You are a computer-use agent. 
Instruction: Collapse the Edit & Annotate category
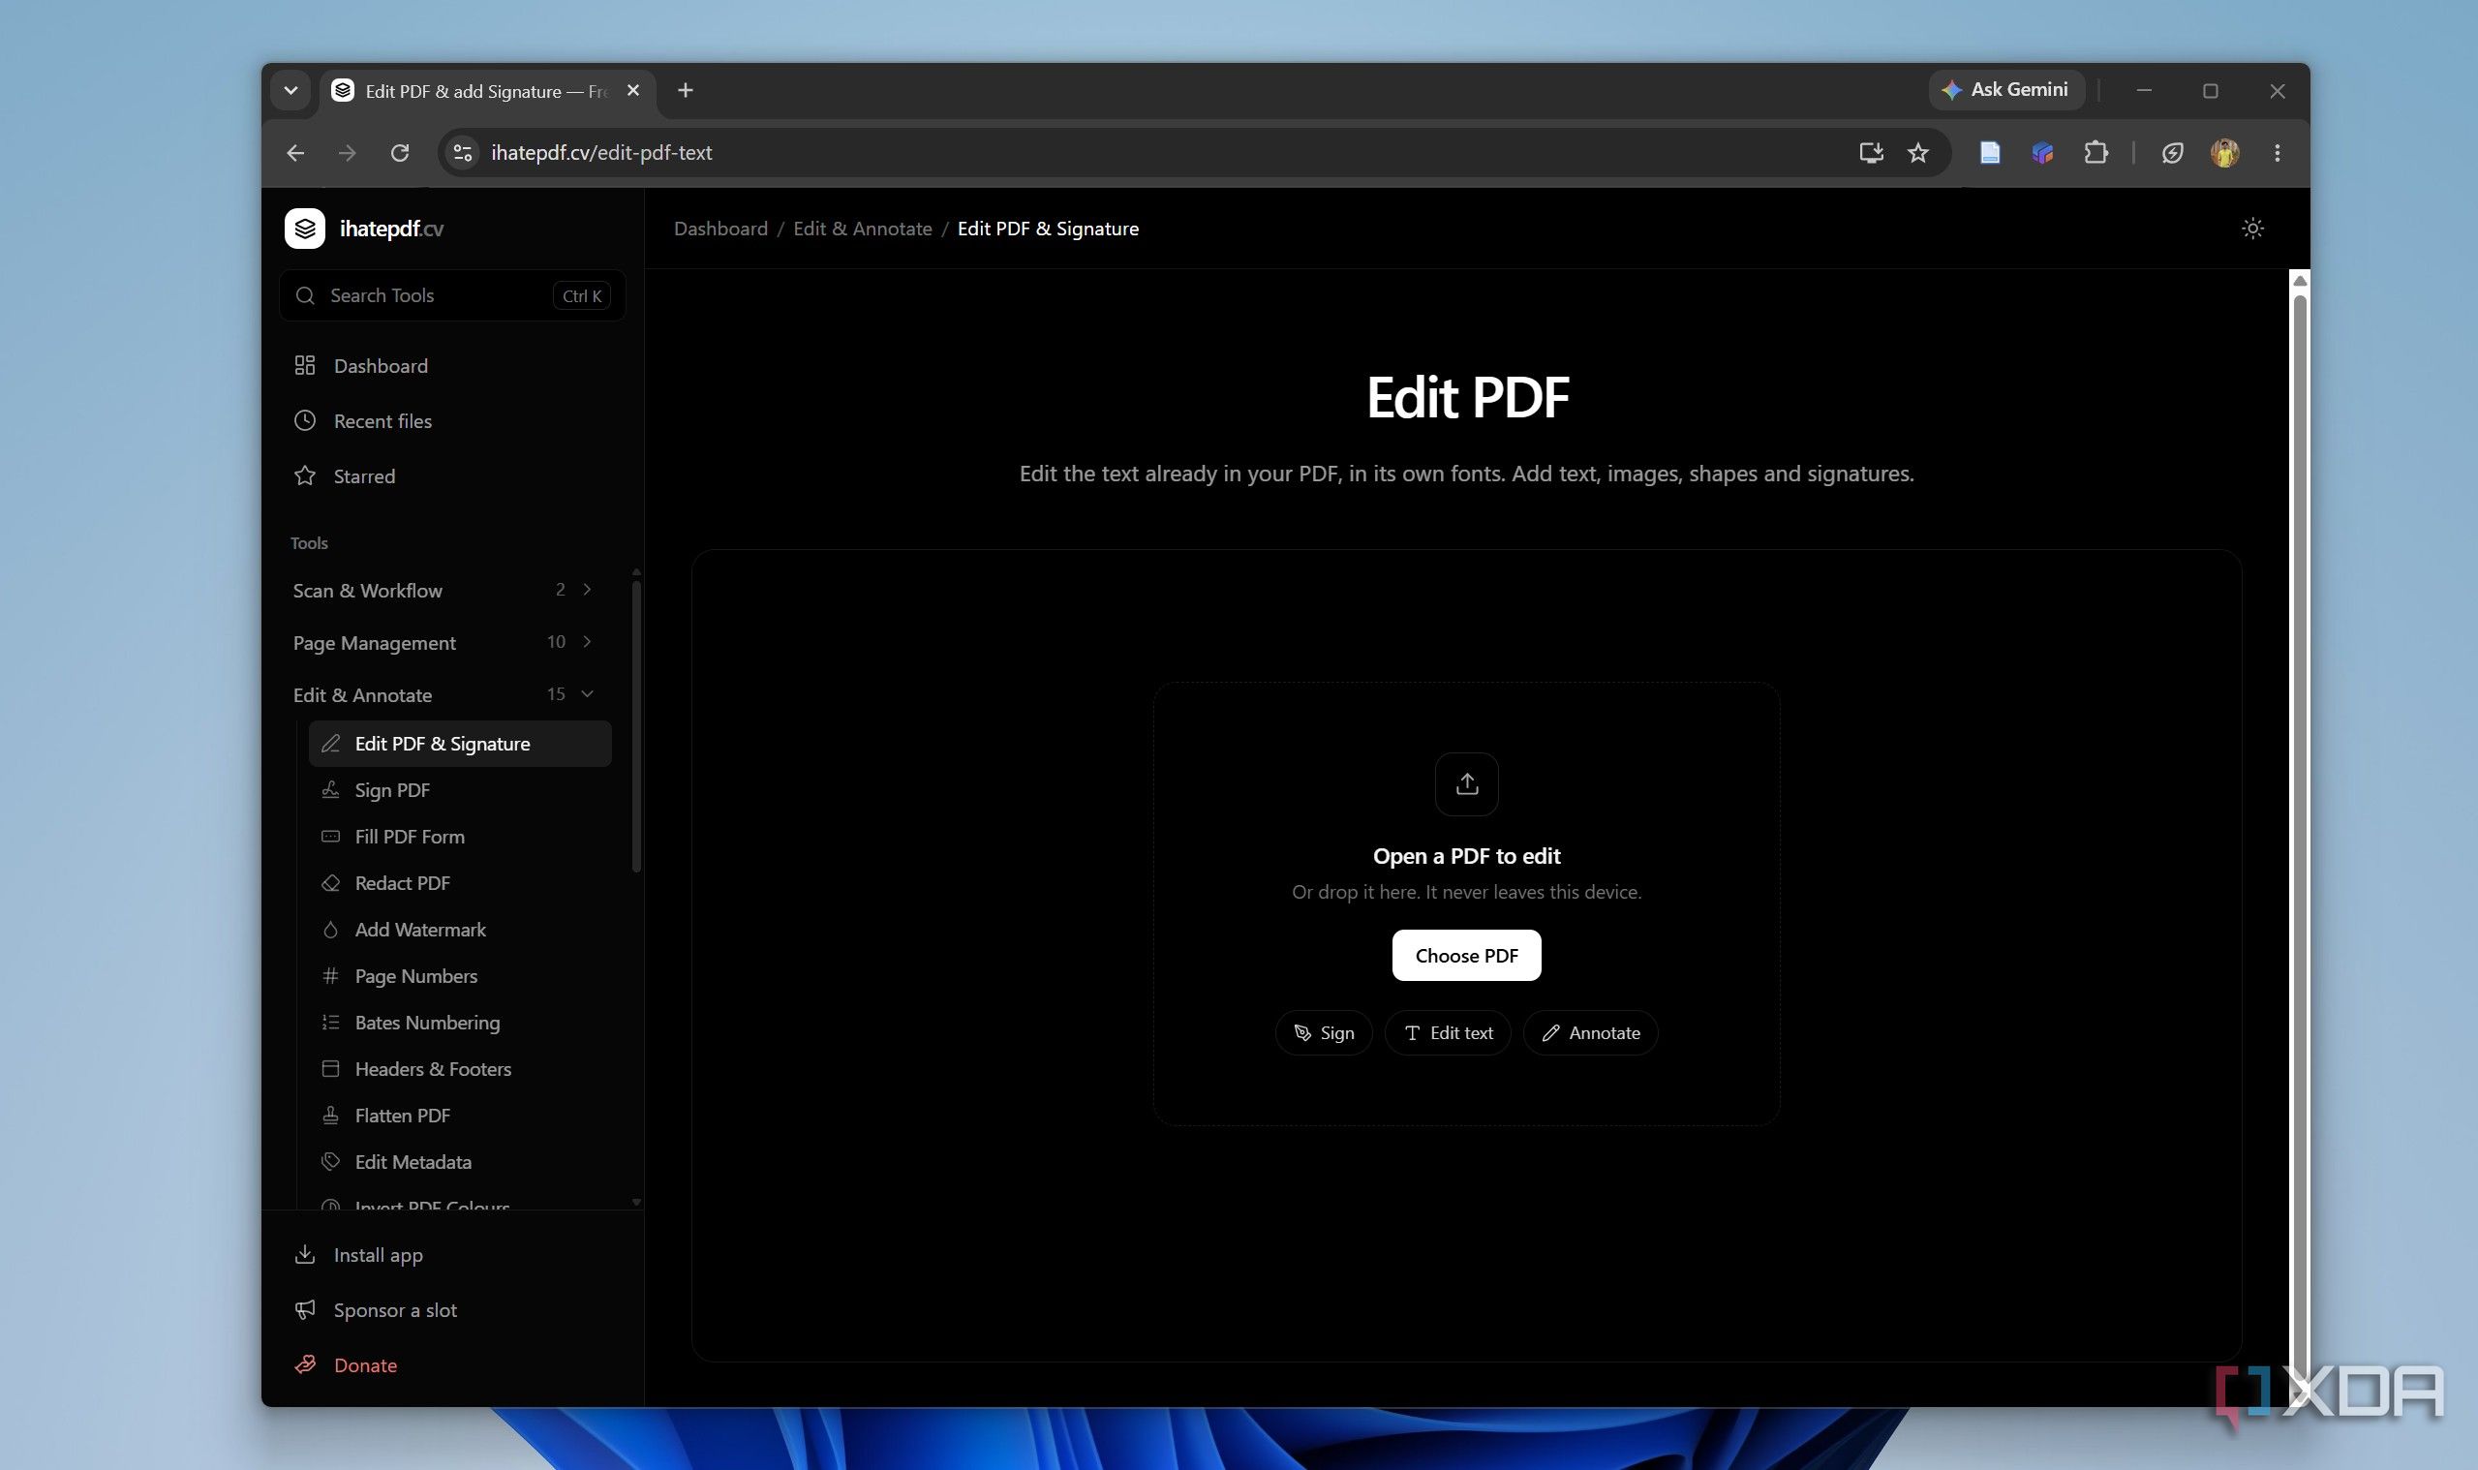tap(443, 695)
